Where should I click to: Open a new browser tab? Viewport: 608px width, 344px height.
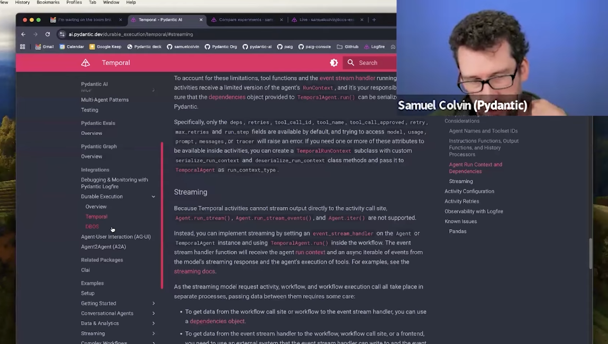pos(374,20)
